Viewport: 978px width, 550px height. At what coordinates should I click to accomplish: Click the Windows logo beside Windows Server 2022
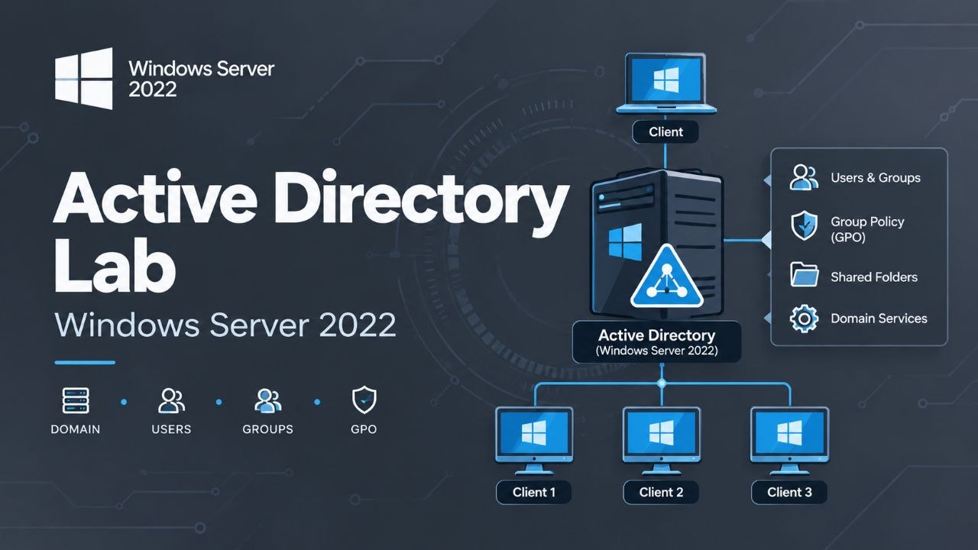[84, 78]
